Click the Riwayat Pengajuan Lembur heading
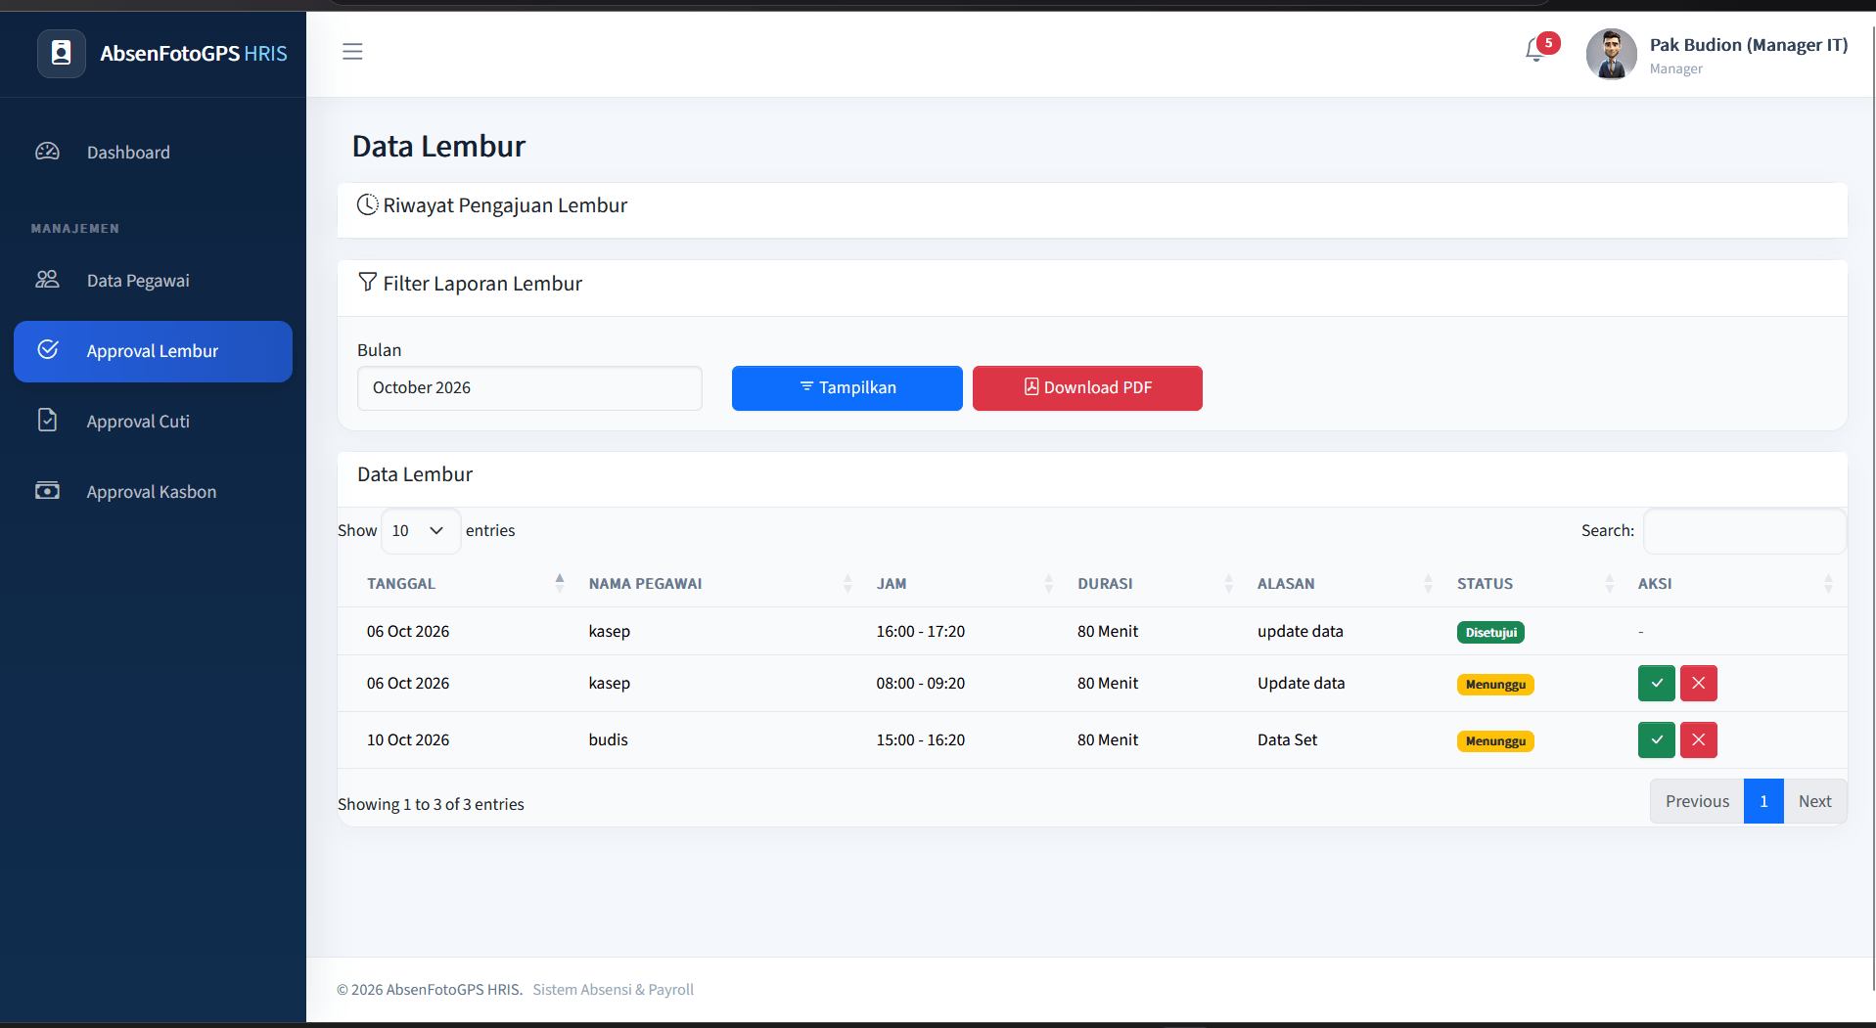The image size is (1876, 1028). (x=505, y=205)
